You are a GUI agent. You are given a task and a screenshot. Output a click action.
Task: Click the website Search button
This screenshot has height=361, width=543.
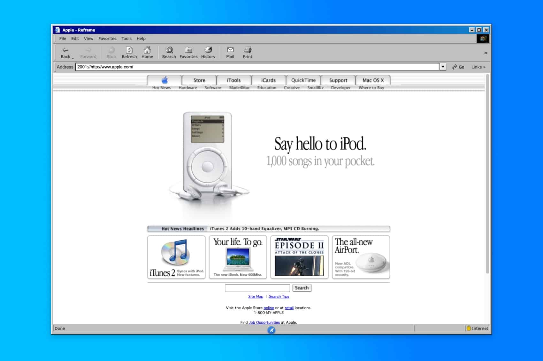click(302, 288)
